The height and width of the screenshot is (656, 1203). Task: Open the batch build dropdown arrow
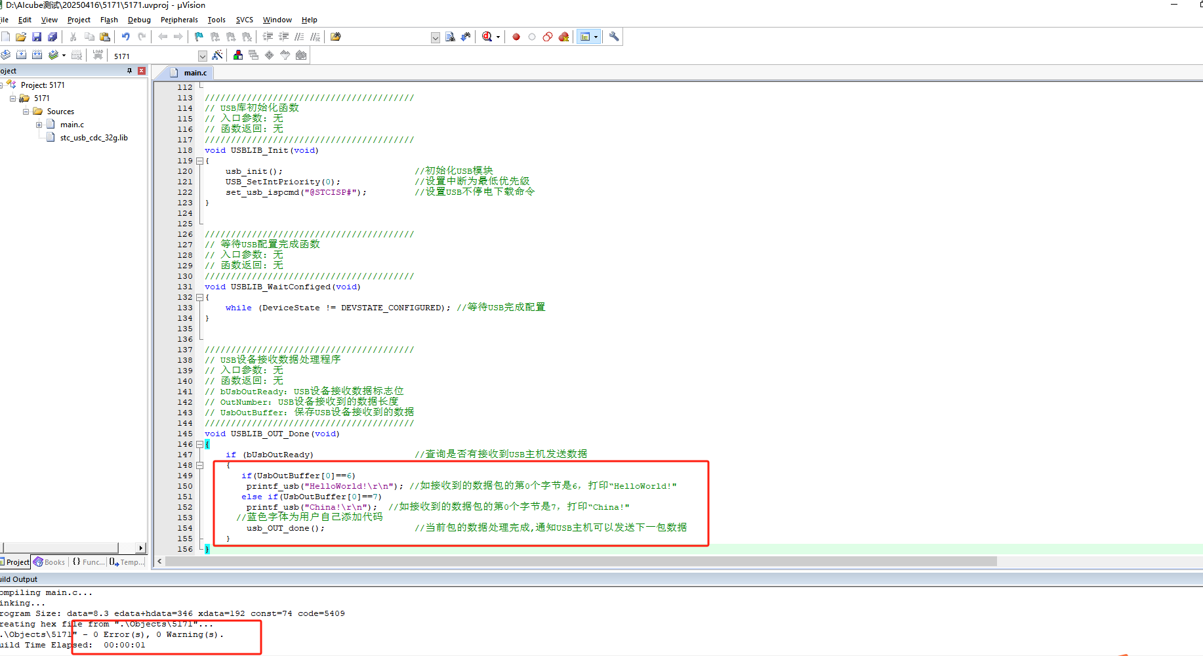pos(64,55)
